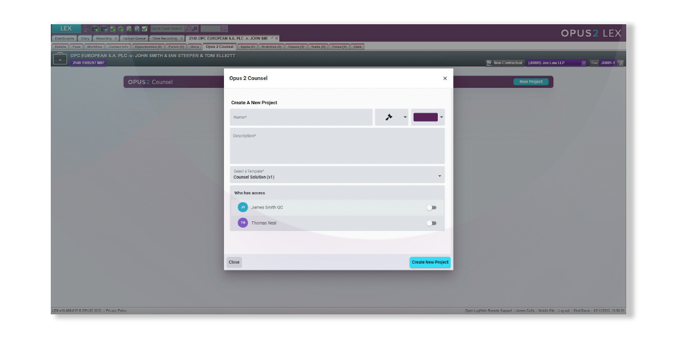Click the Create New Project button

[x=430, y=261]
